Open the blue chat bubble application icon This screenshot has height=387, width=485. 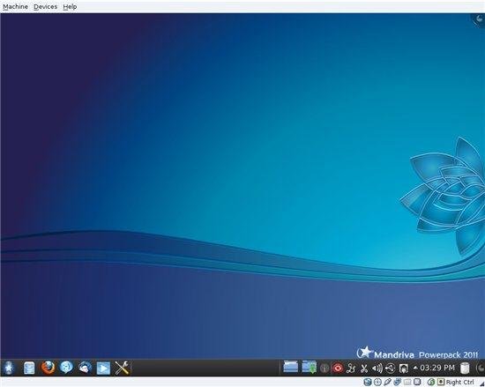(x=66, y=368)
